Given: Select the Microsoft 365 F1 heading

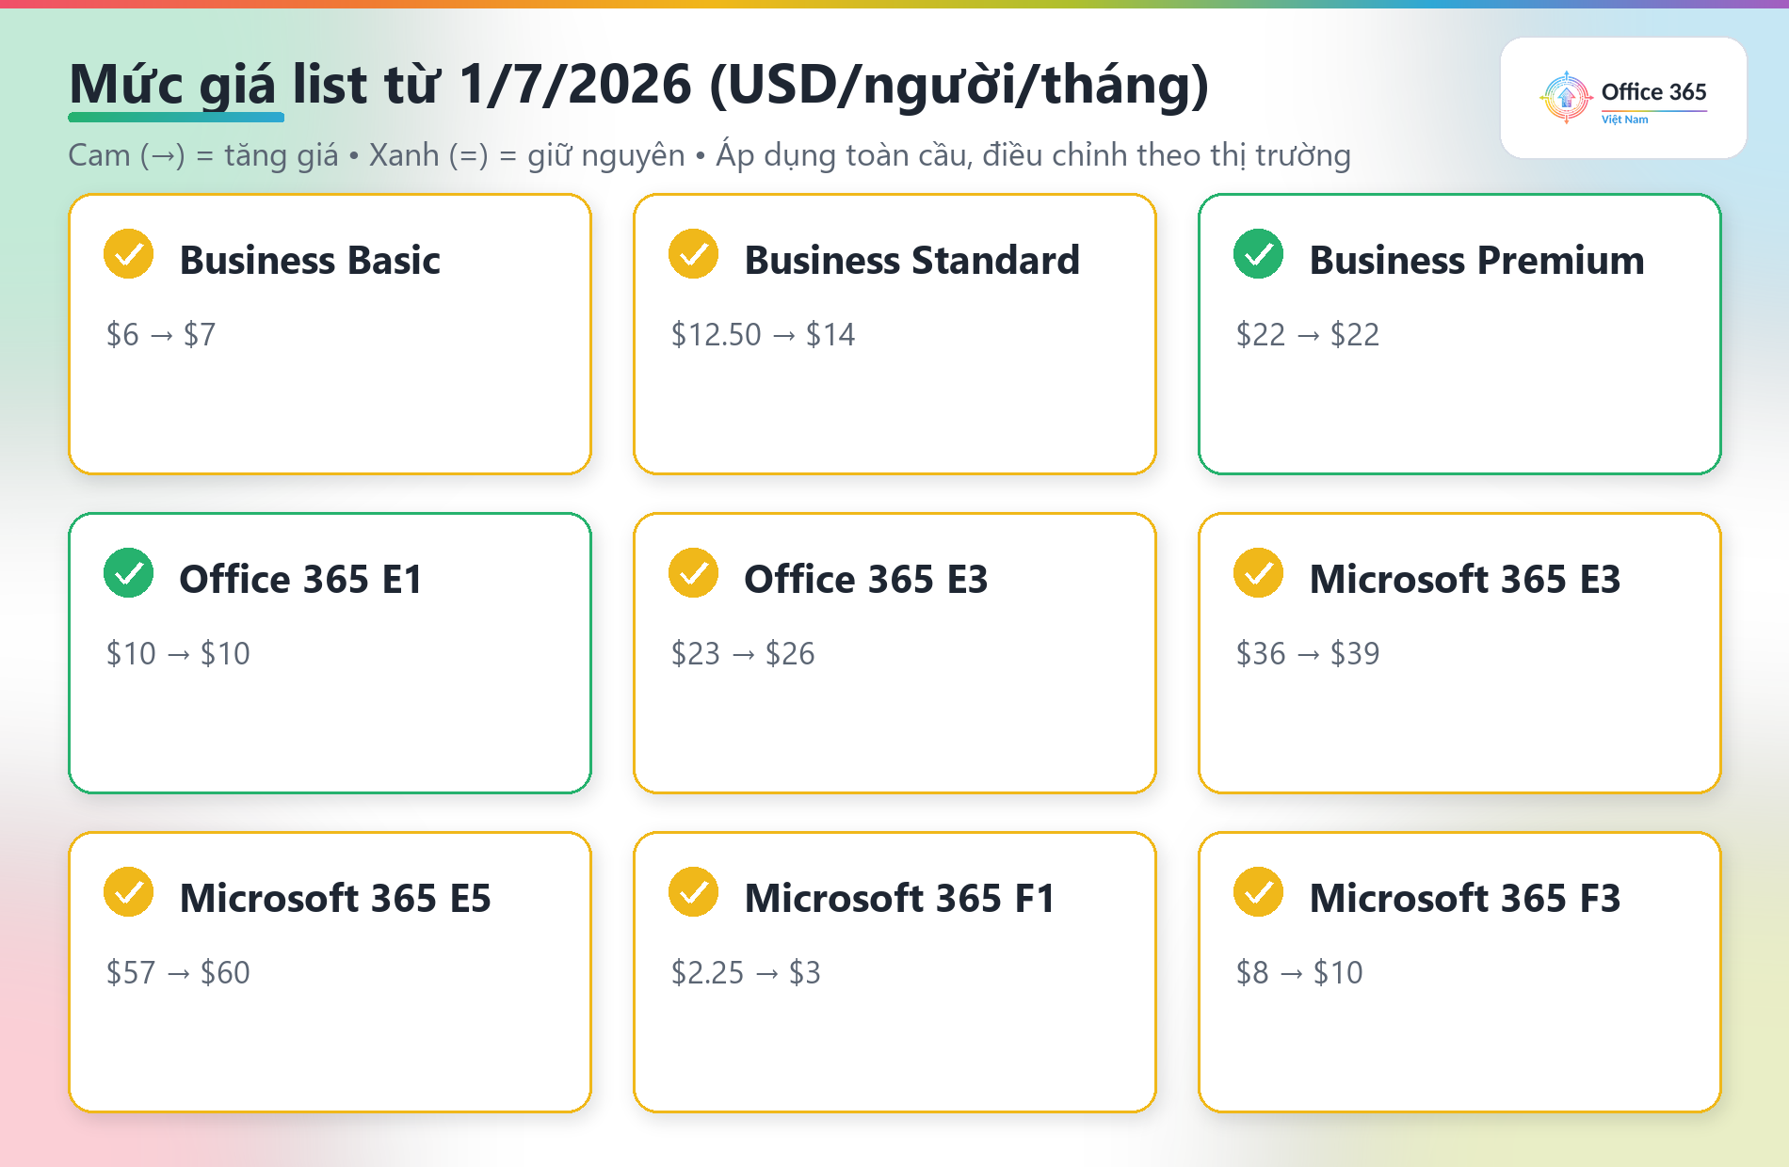Looking at the screenshot, I should tap(899, 898).
